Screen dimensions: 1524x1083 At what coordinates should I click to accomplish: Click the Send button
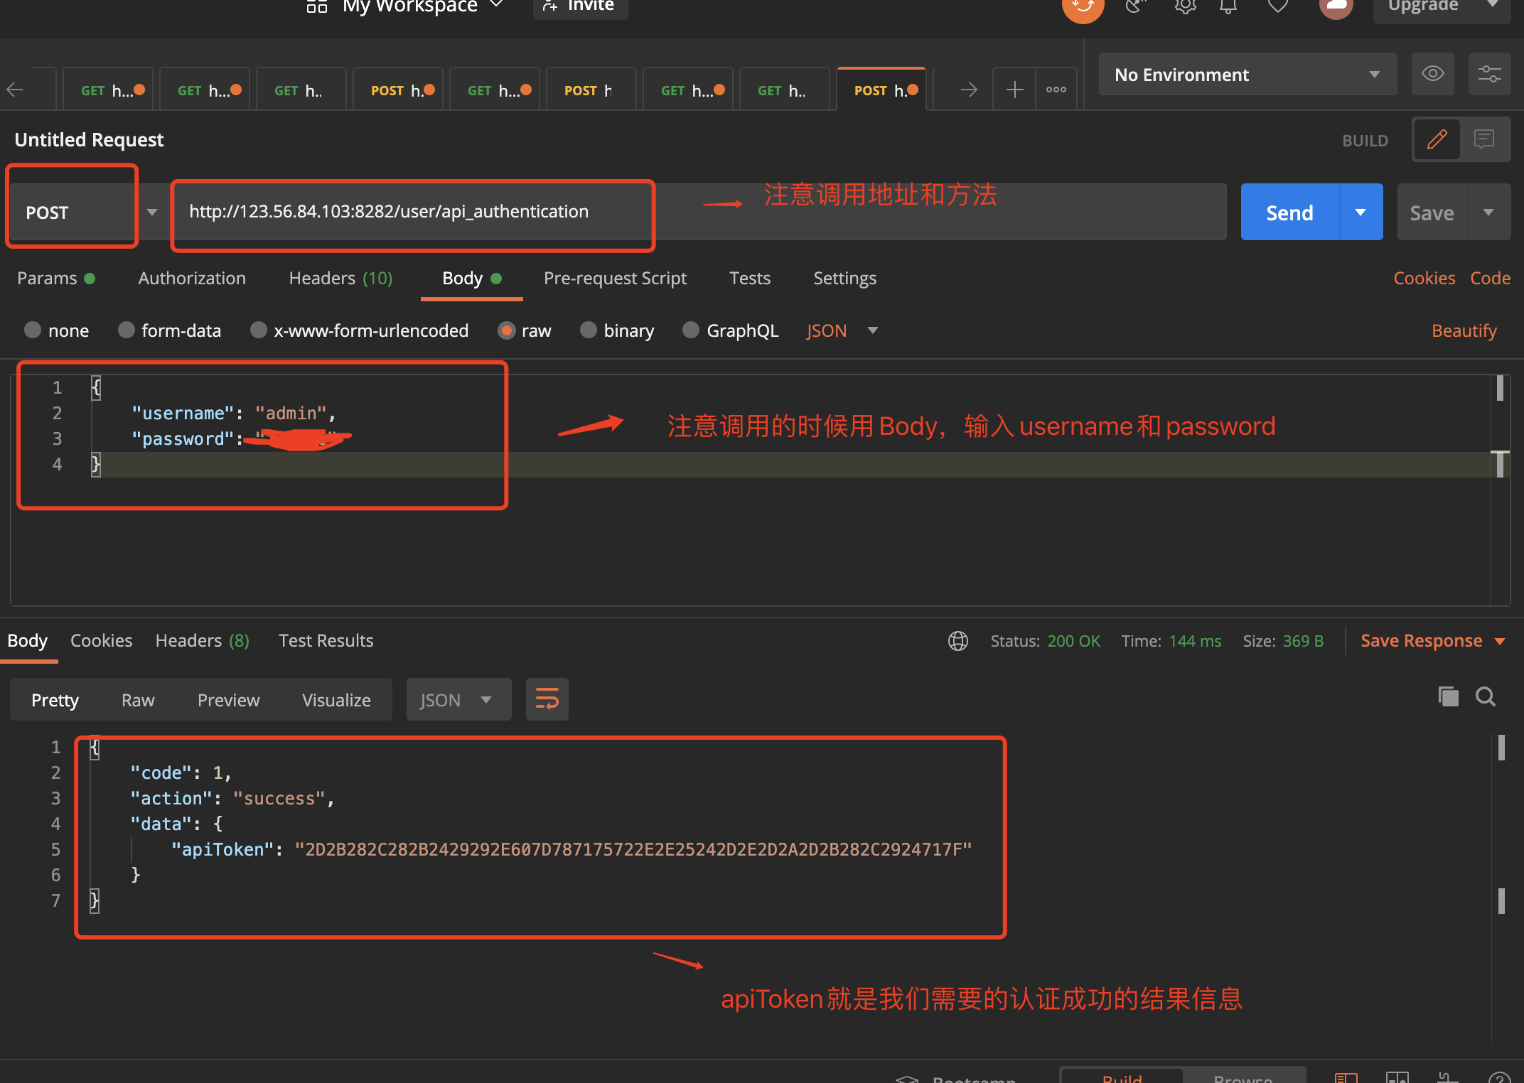click(x=1288, y=211)
